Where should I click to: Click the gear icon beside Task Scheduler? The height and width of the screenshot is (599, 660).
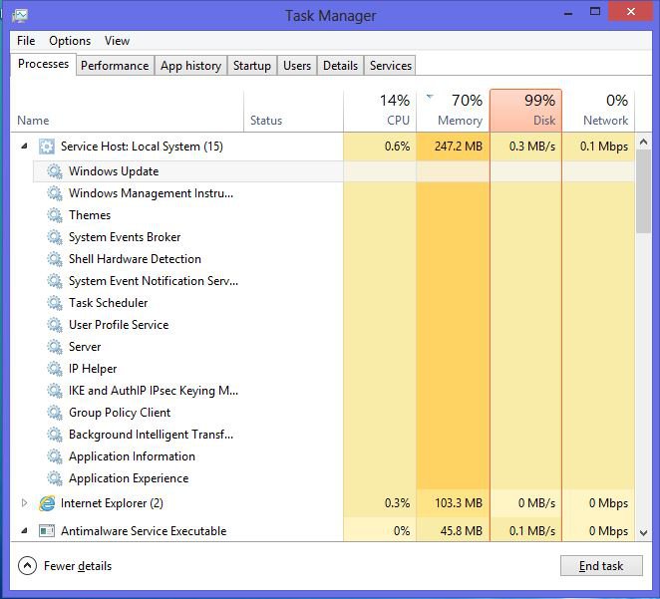click(54, 302)
